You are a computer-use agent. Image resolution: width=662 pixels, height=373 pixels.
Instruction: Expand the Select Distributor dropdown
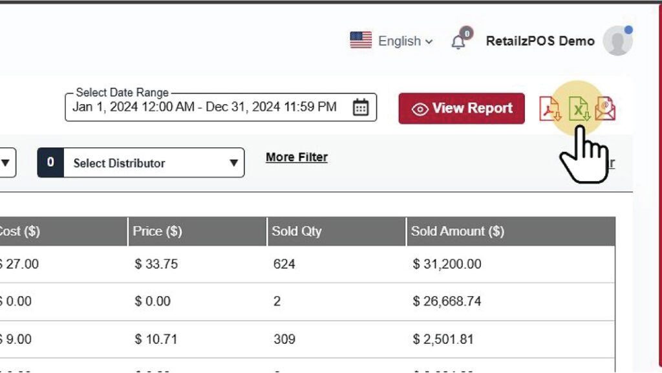pos(141,163)
